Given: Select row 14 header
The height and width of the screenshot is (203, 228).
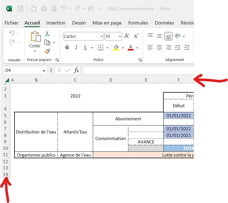Looking at the screenshot, I should [5, 174].
